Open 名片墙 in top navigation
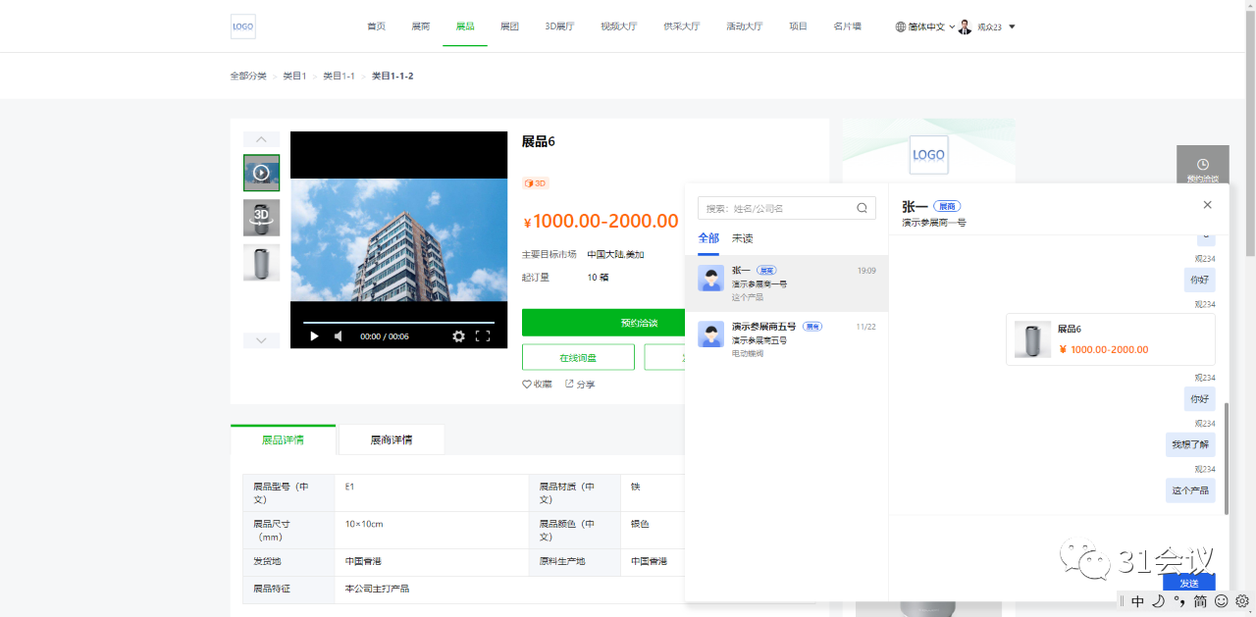This screenshot has height=617, width=1256. click(x=847, y=26)
